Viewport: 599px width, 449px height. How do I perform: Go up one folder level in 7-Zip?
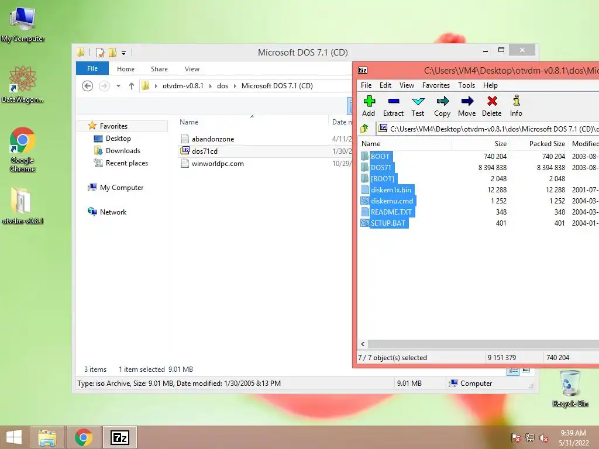pos(364,129)
